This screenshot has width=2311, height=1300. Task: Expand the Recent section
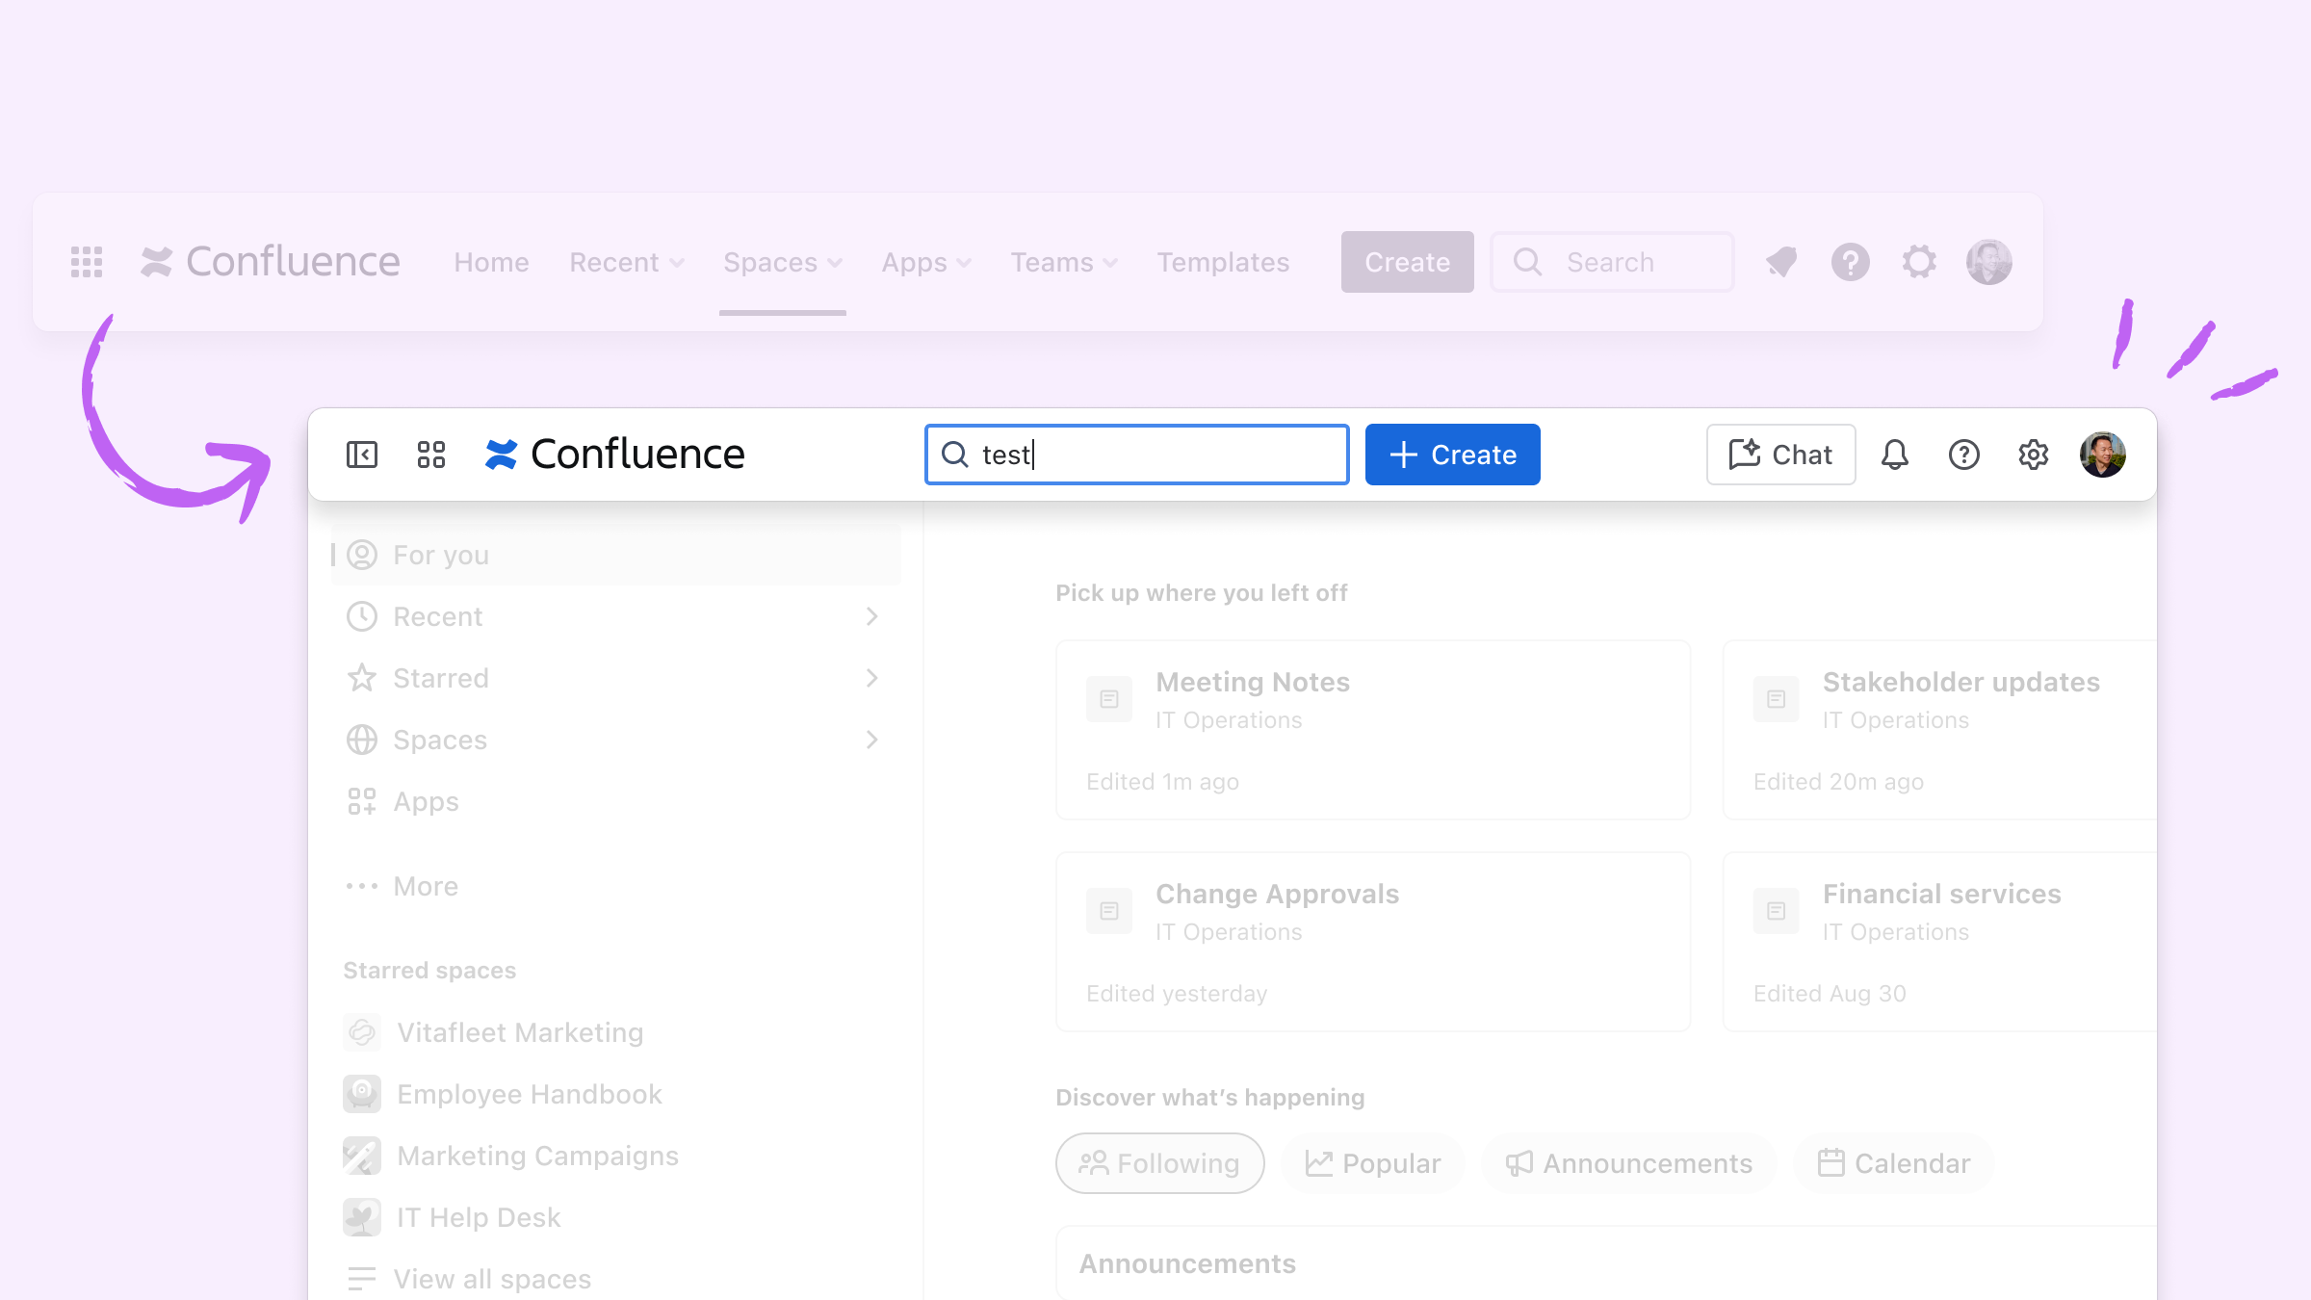[873, 616]
